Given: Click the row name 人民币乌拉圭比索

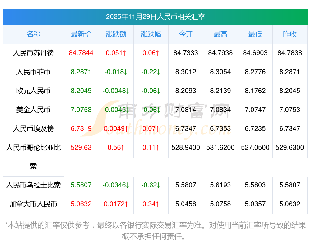Looking at the screenshot, I should tap(33, 185).
